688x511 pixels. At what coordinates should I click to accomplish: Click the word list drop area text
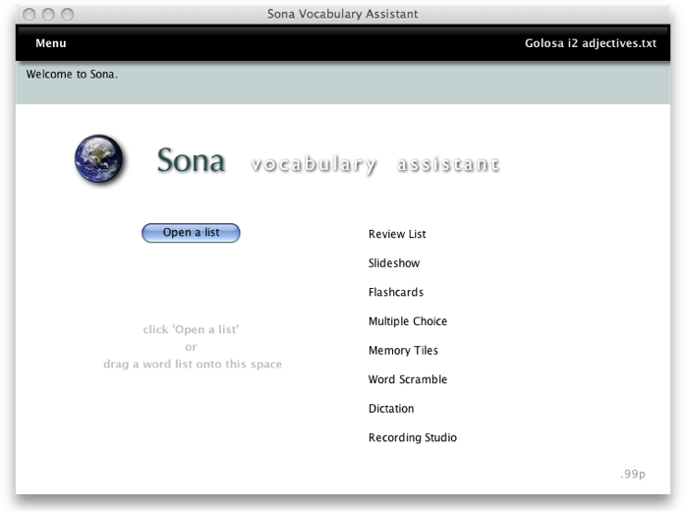tap(193, 347)
